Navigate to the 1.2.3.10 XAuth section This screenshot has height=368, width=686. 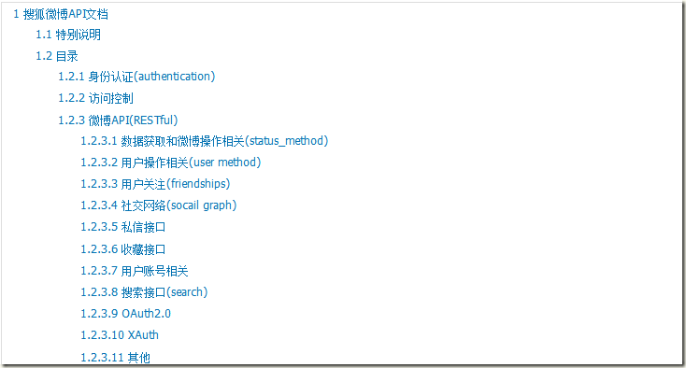120,334
